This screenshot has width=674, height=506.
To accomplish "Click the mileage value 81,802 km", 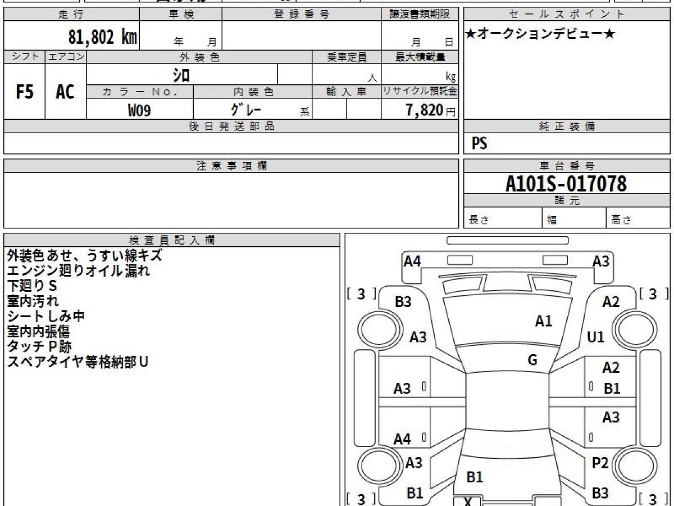I will pos(103,37).
